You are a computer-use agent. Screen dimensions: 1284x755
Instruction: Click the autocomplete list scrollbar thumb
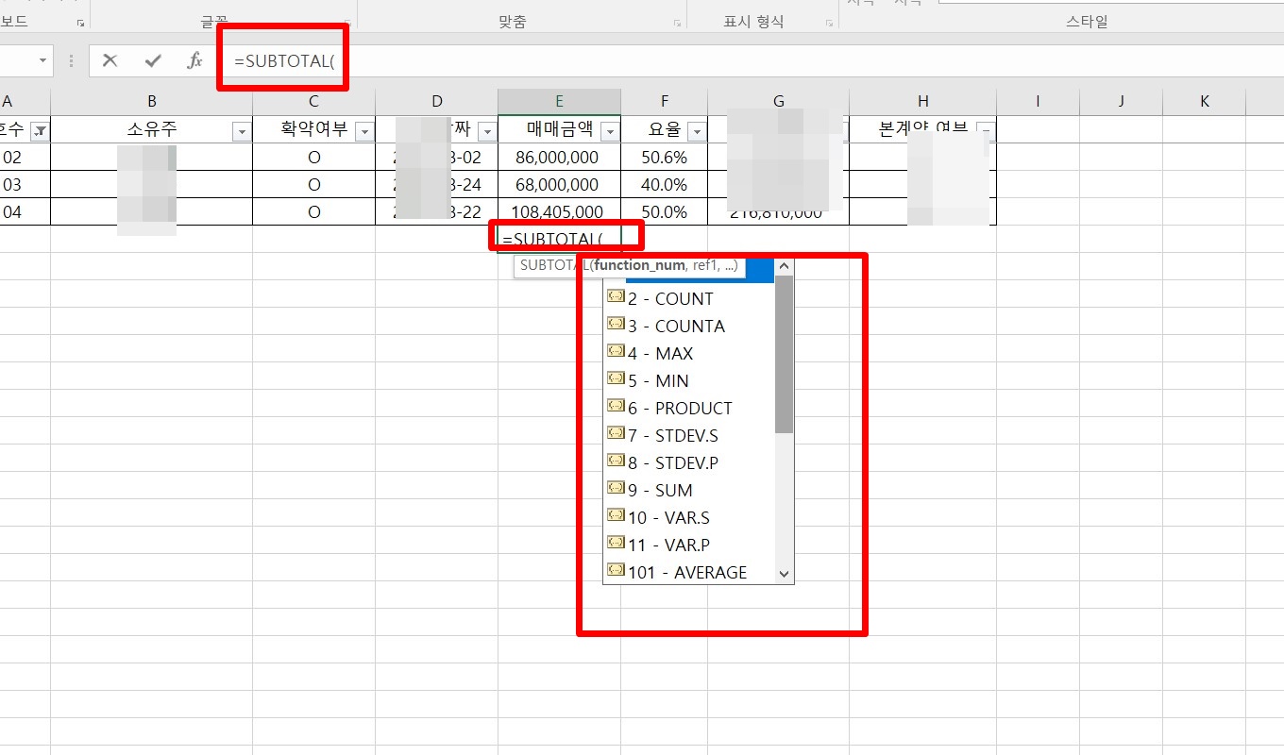coord(784,354)
